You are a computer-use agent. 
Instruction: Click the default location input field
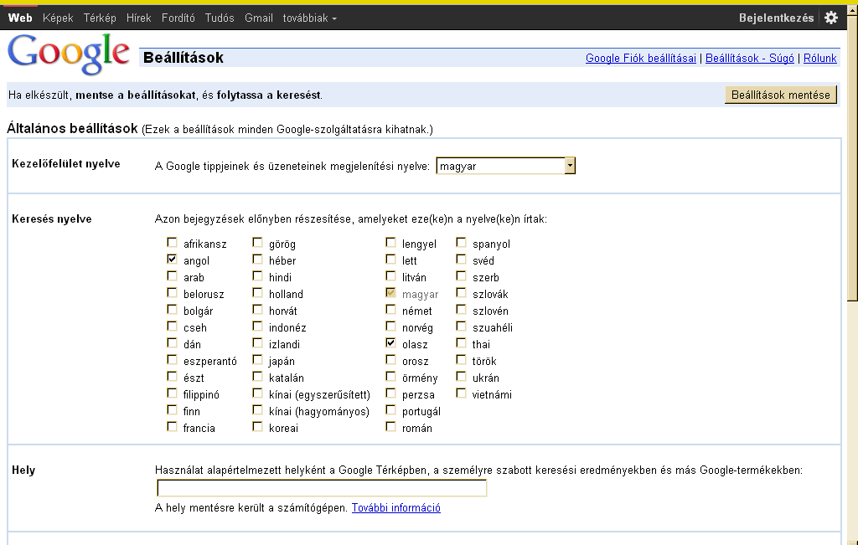tap(322, 487)
